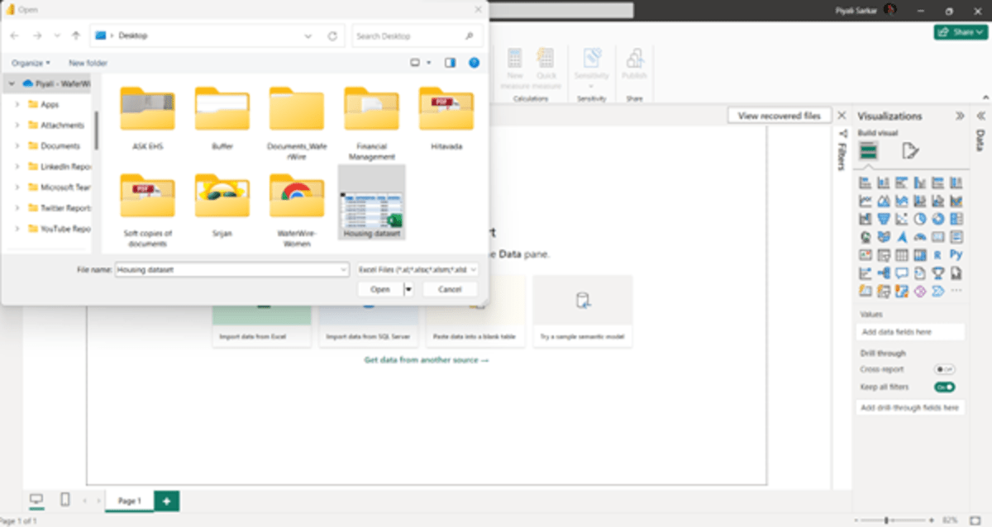Click the arrow beside the Open button
Viewport: 992px width, 527px height.
[x=408, y=289]
